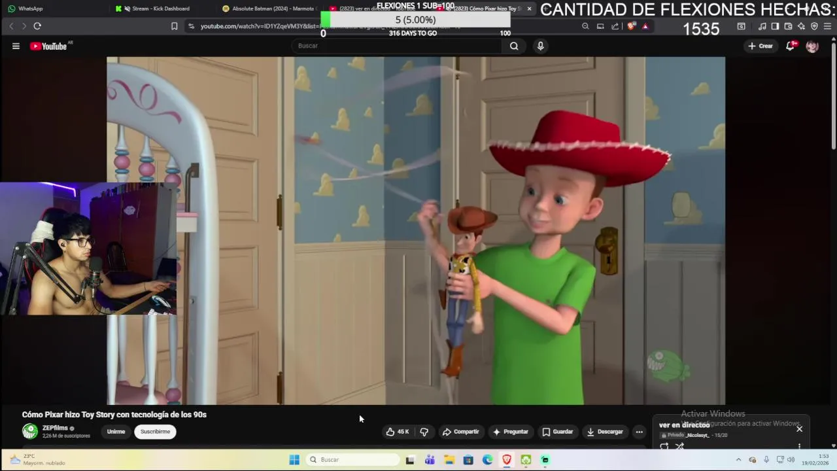Viewport: 837px width, 471px height.
Task: Click the video title Cómo Pixar hizo Toy Story
Action: [114, 415]
